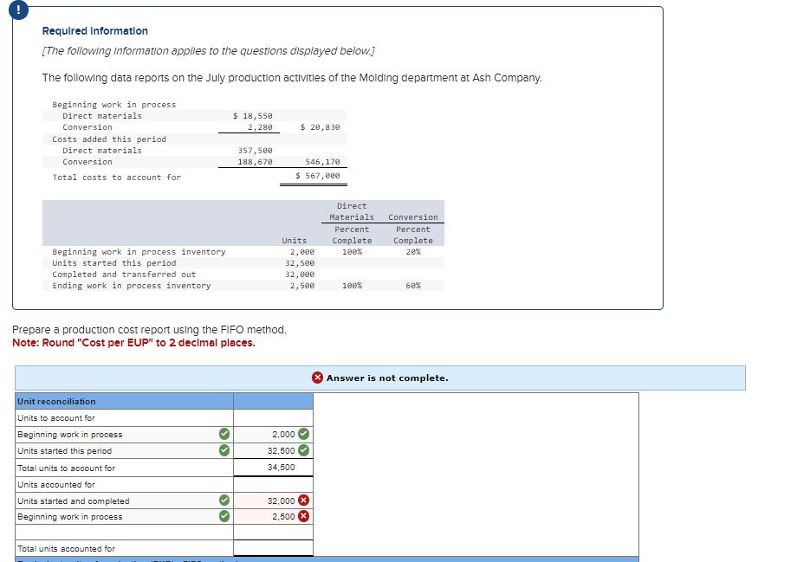Screen dimensions: 797x562
Task: Select the 2,000 beginning work in process field
Action: 273,435
